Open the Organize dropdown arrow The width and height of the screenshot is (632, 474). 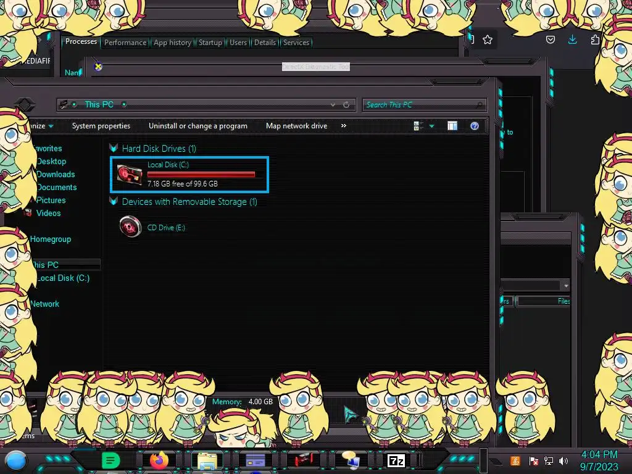coord(51,126)
